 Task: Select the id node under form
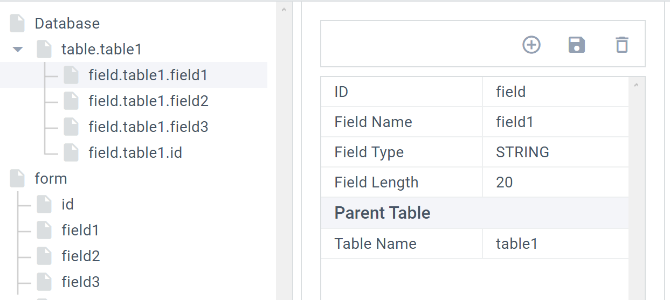click(x=67, y=205)
